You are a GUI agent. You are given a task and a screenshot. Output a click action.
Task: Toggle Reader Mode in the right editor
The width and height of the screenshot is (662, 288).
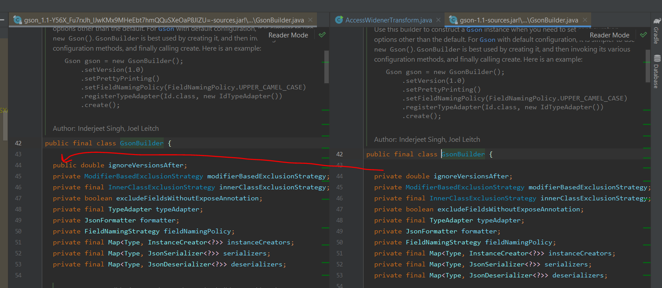609,35
